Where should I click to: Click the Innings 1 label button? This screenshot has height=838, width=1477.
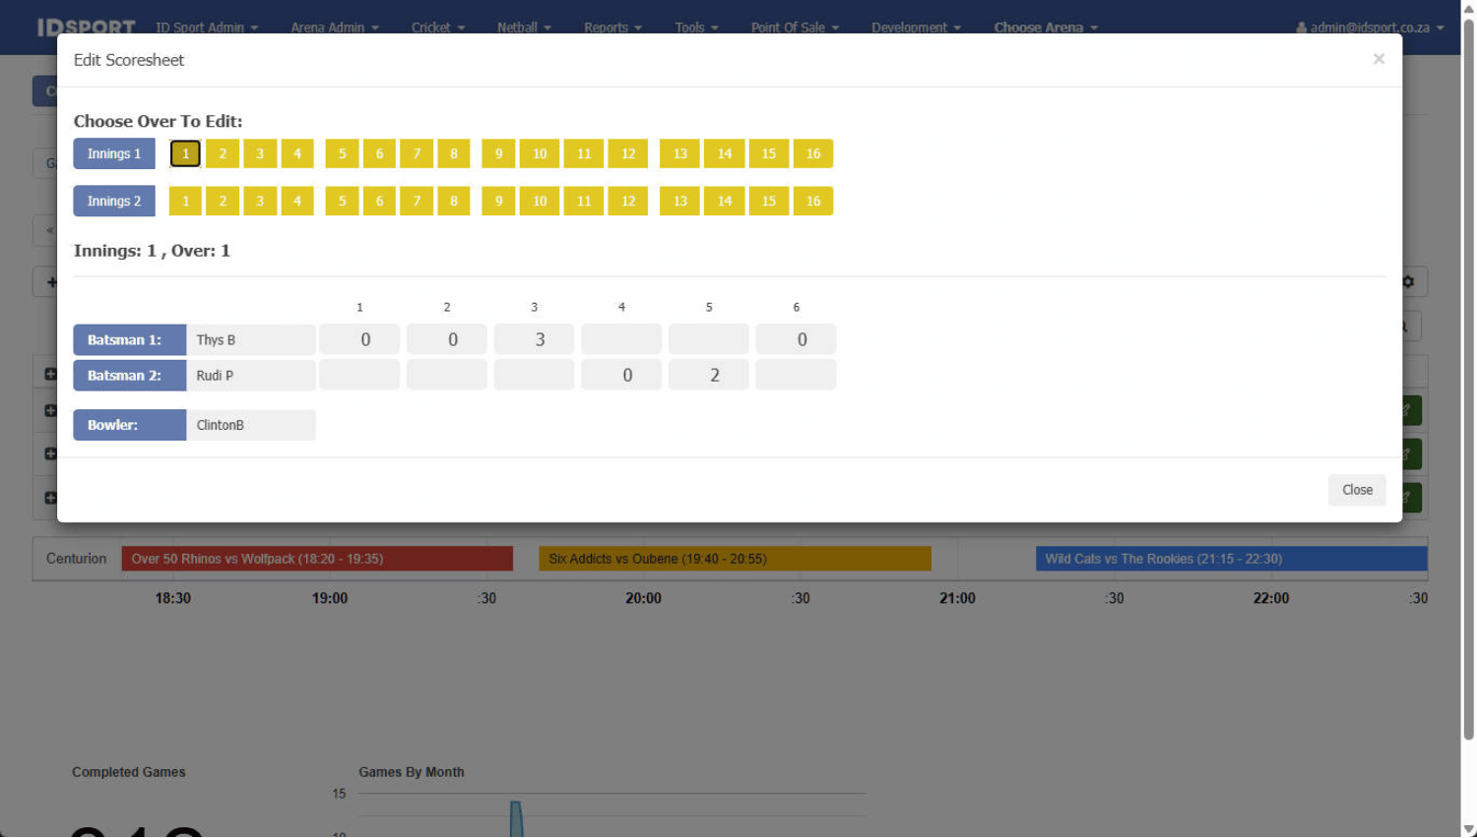coord(114,153)
